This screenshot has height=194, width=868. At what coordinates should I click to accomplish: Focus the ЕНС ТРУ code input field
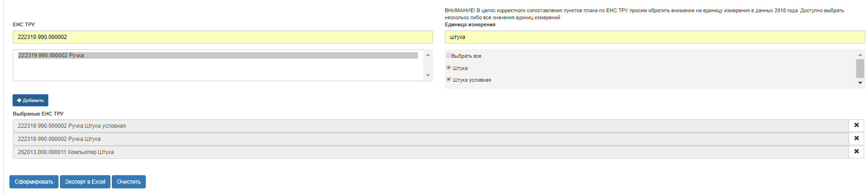[x=223, y=37]
